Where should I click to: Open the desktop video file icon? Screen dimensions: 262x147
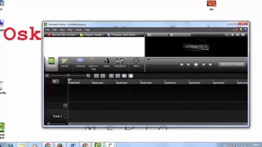tap(212, 5)
